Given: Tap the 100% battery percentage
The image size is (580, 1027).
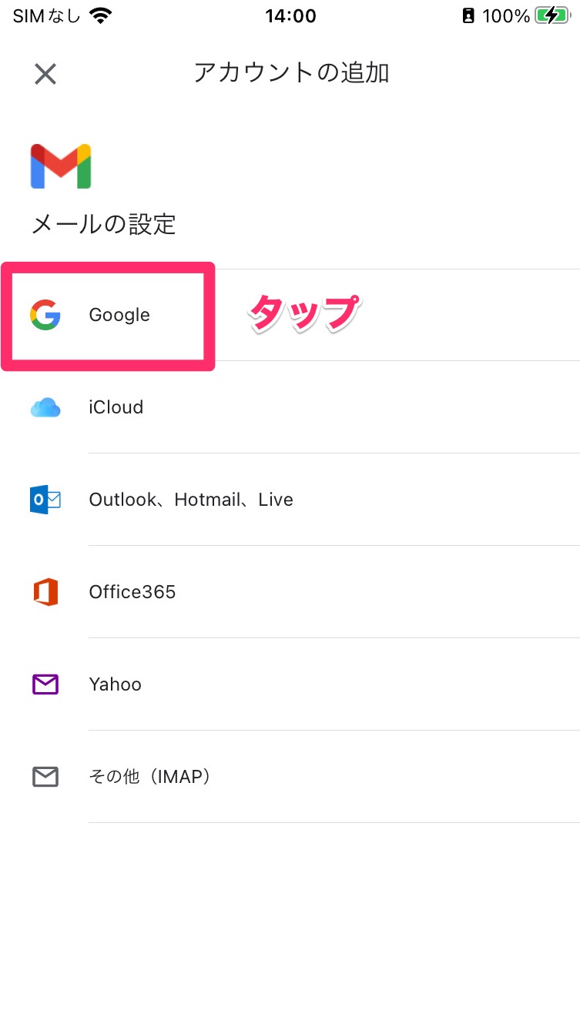Looking at the screenshot, I should pyautogui.click(x=506, y=15).
